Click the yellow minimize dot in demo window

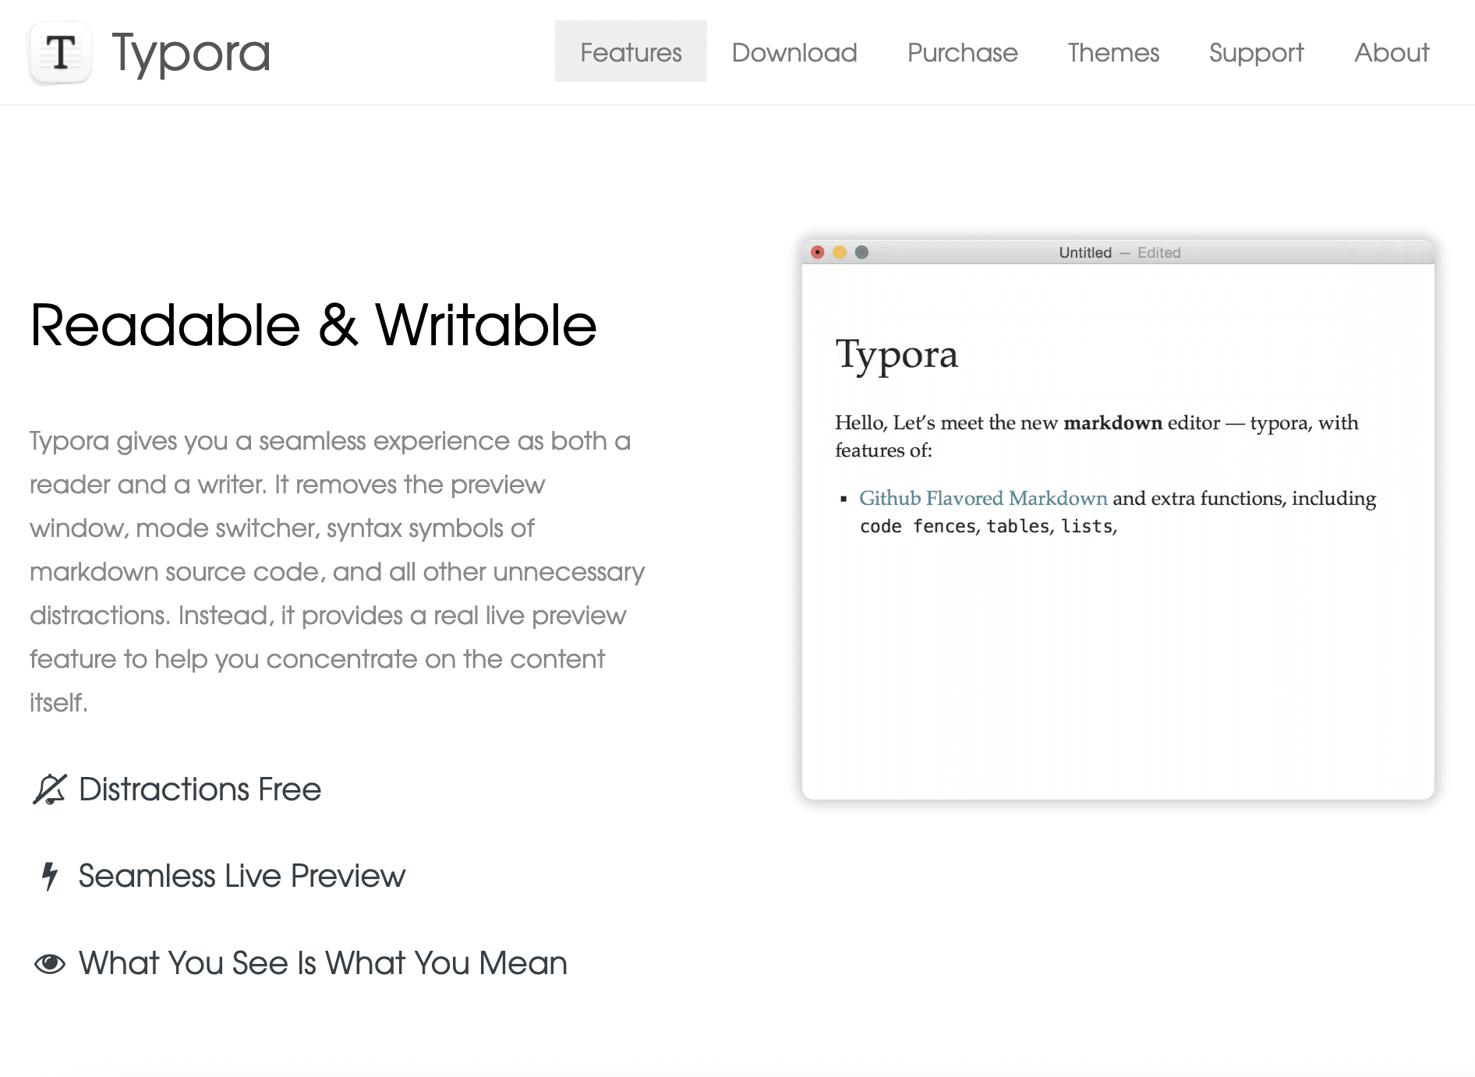tap(839, 252)
